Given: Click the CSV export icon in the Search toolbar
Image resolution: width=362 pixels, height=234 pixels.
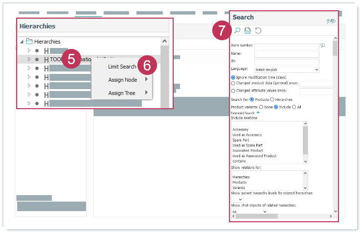Looking at the screenshot, I should (x=248, y=31).
